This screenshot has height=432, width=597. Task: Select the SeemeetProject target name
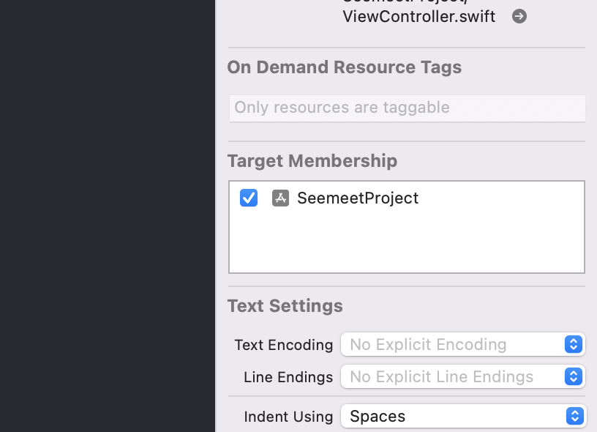tap(358, 198)
